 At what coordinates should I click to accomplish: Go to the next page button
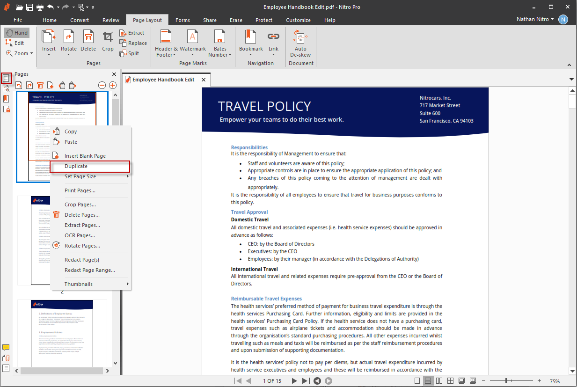tap(294, 381)
